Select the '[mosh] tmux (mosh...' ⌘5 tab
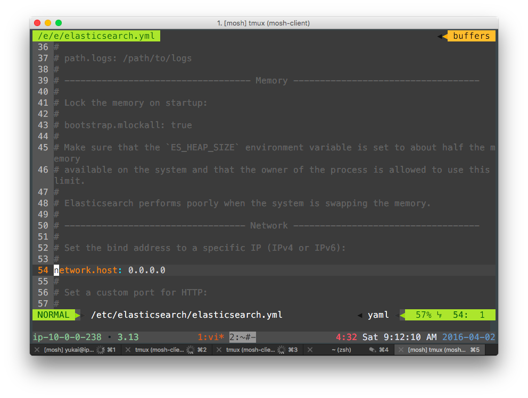The height and width of the screenshot is (398, 528). [439, 350]
